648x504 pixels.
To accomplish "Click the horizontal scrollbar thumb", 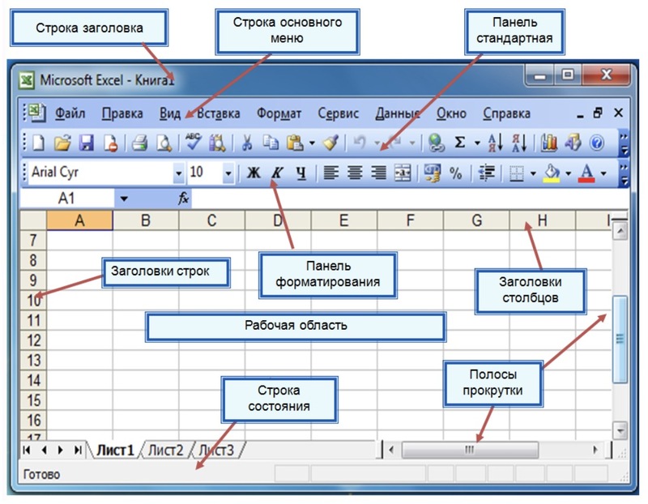I will point(470,450).
